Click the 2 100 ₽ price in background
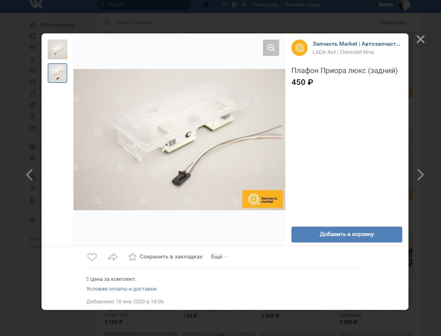 (x=113, y=322)
